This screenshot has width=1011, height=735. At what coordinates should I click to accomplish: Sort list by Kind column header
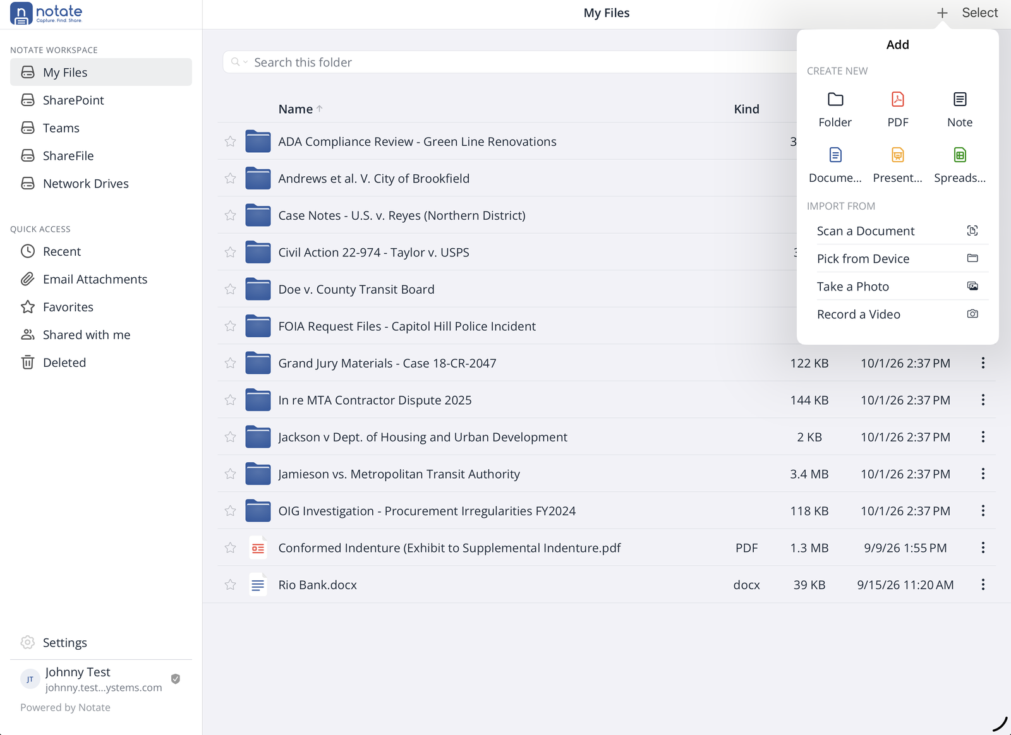[746, 109]
